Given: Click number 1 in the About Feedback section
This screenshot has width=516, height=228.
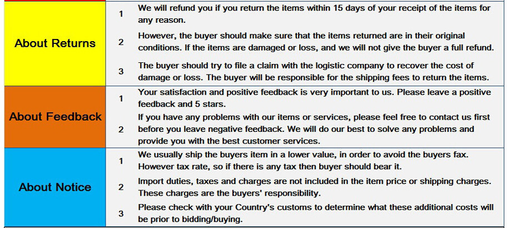Looking at the screenshot, I should click(121, 98).
